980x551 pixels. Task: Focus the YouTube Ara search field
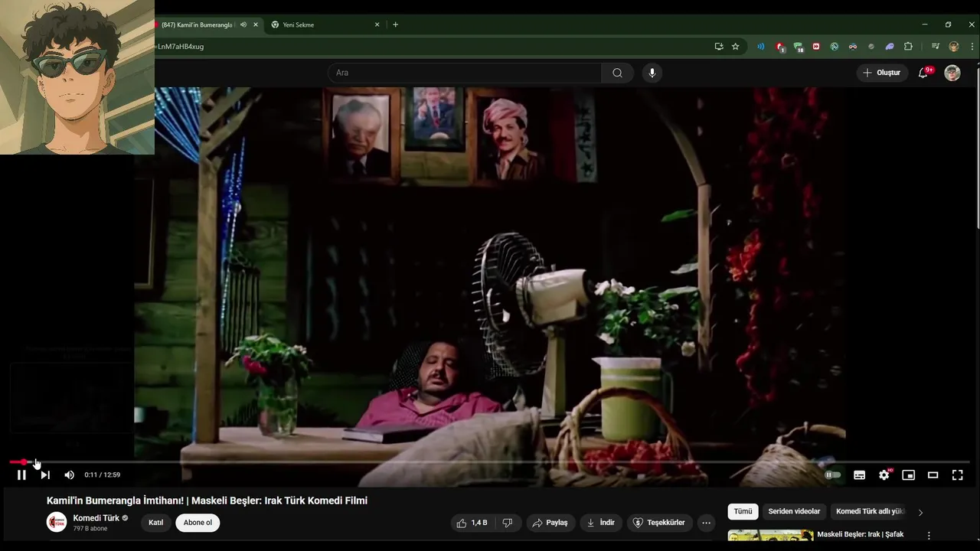[465, 73]
